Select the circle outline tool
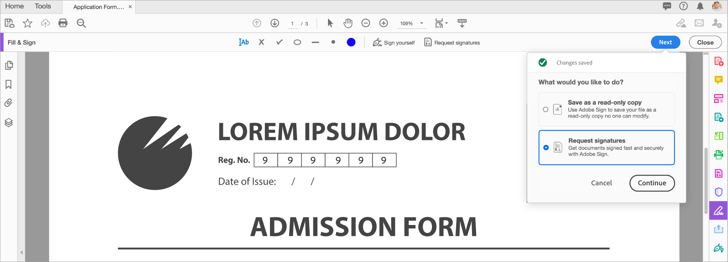The image size is (728, 262). tap(298, 42)
